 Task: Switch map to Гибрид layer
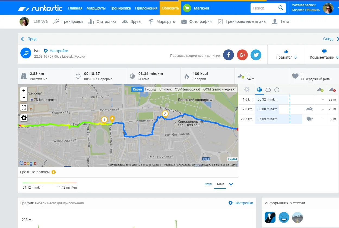151,89
